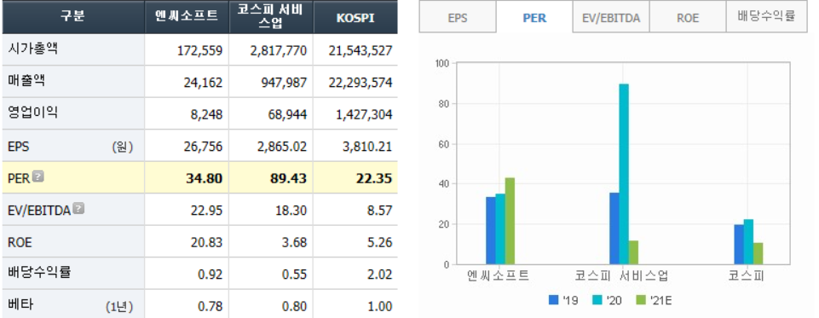Click the 매출액 value 24,162
The image size is (819, 318).
point(204,83)
